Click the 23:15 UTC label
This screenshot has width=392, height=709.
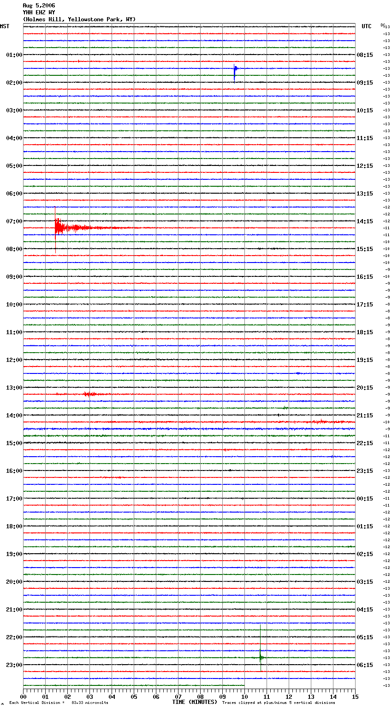365,471
